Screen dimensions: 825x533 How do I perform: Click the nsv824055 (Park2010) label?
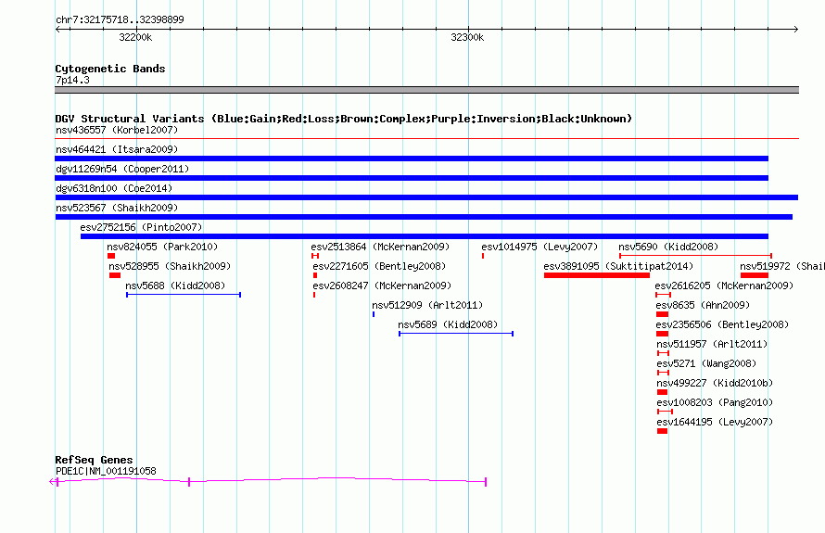(x=162, y=247)
